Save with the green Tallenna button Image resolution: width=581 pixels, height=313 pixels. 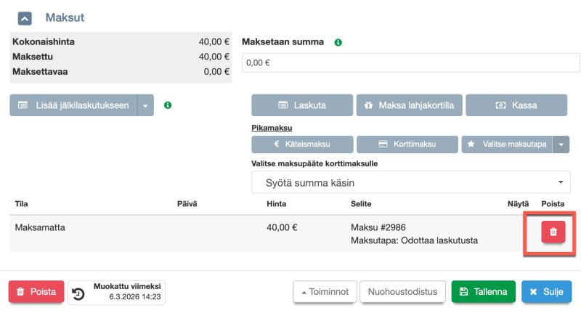(483, 292)
